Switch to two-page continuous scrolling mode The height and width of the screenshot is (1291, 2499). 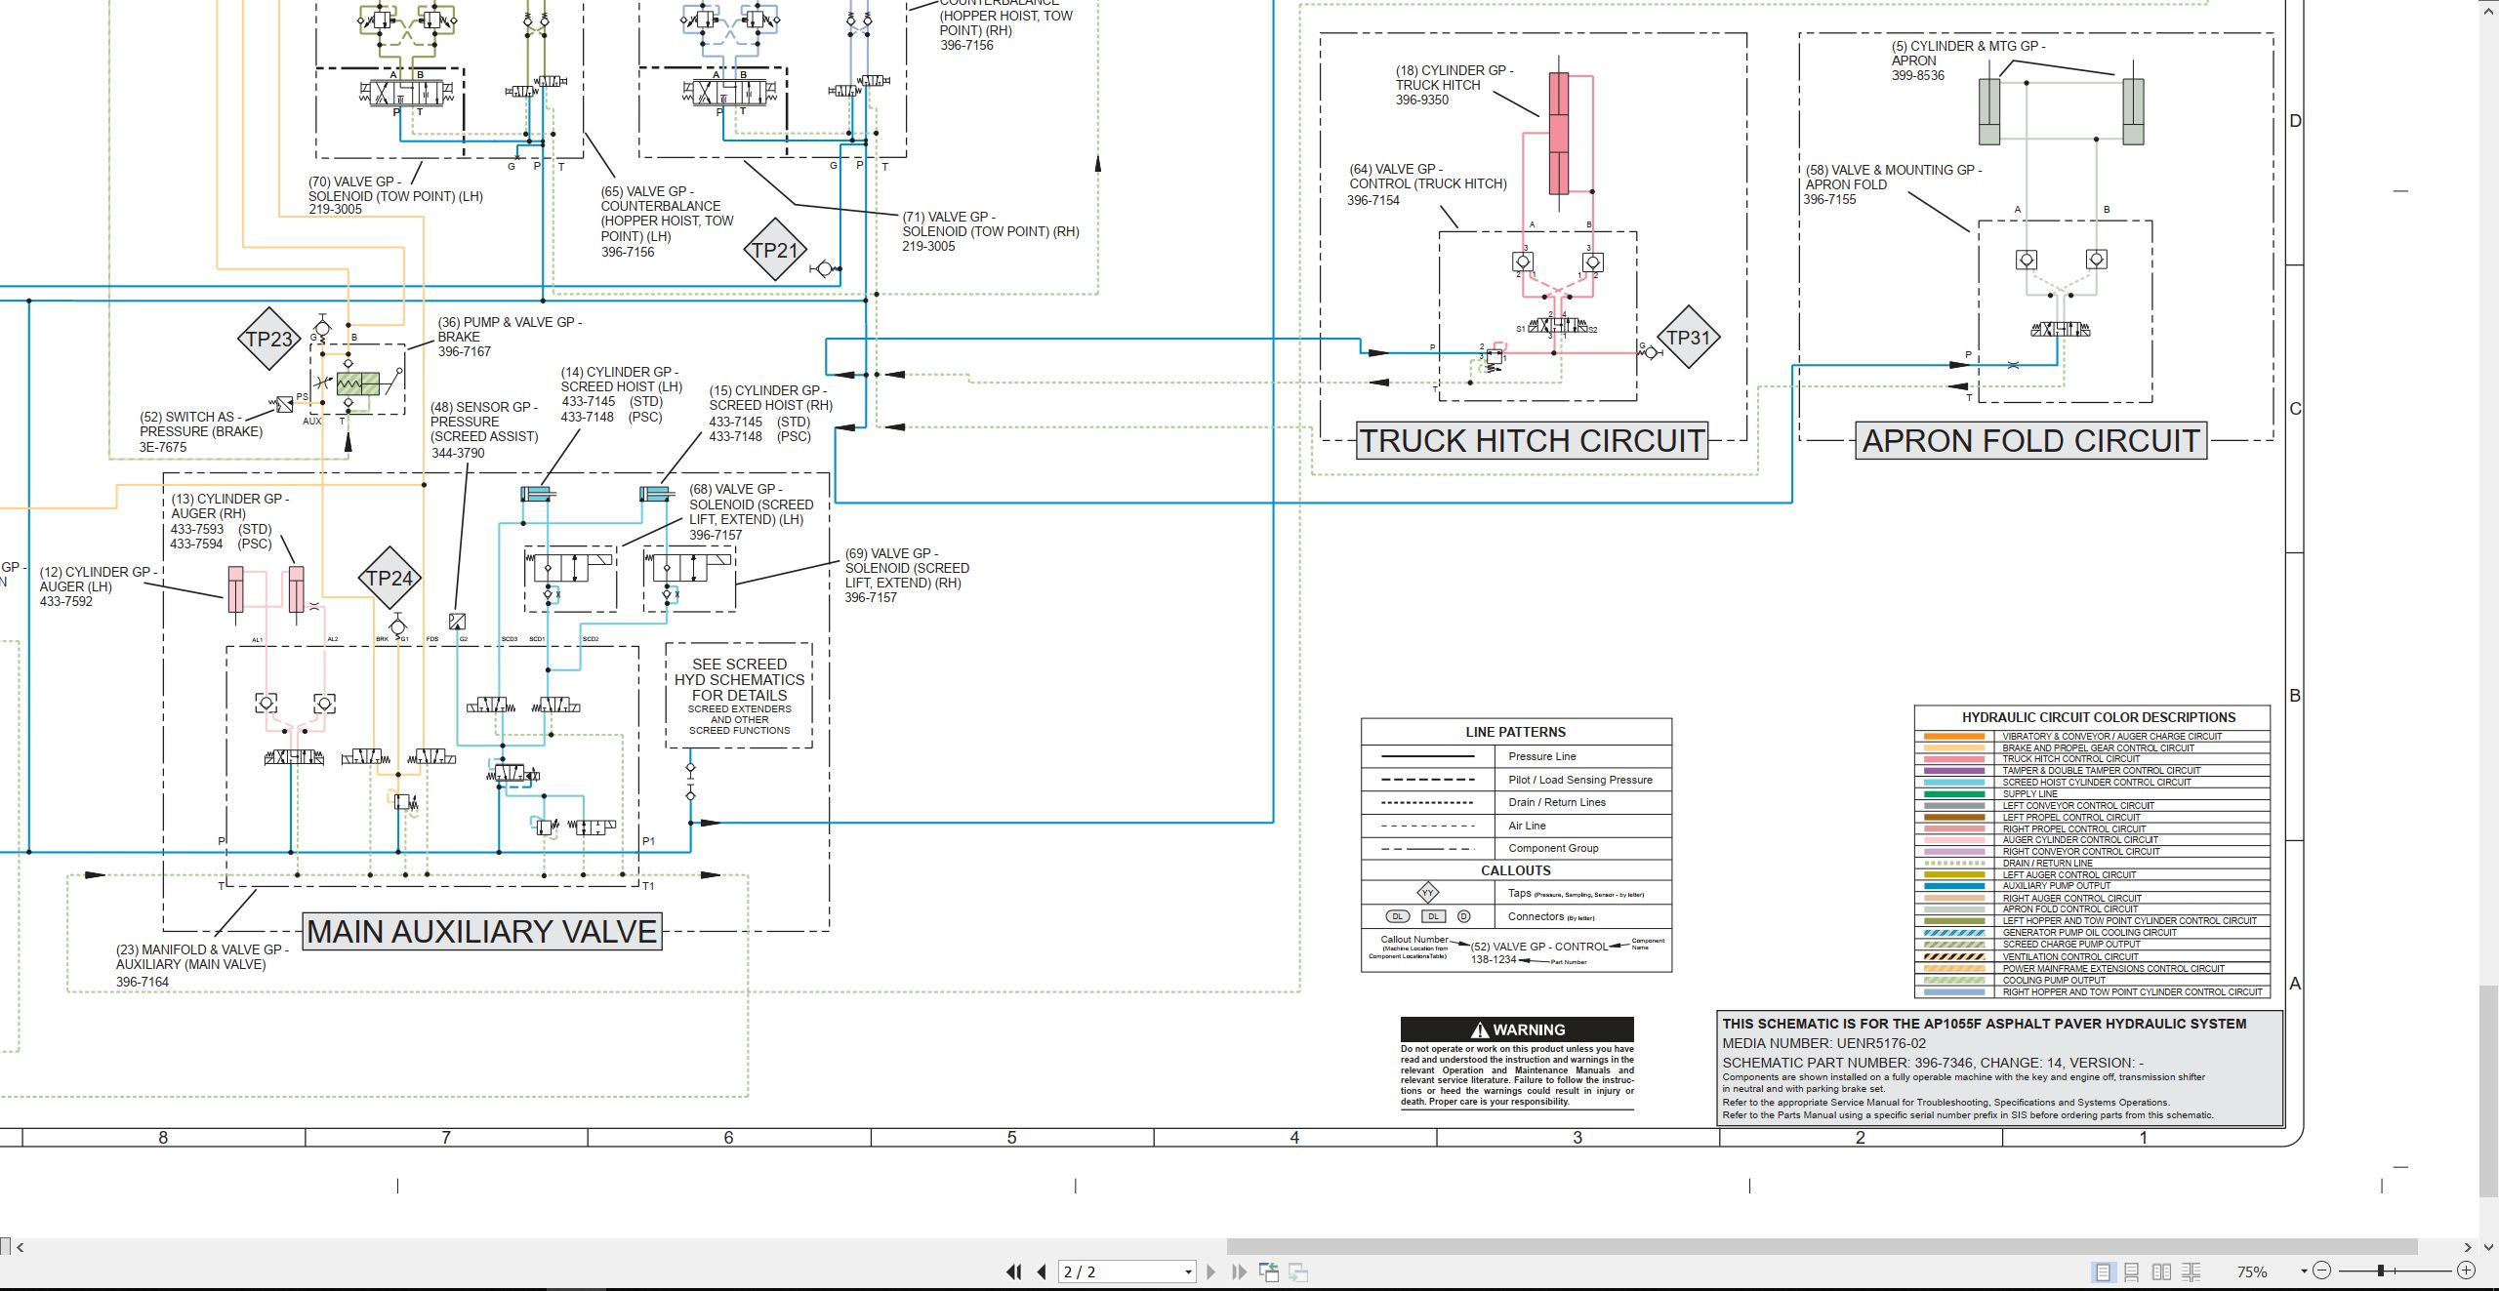coord(2192,1271)
